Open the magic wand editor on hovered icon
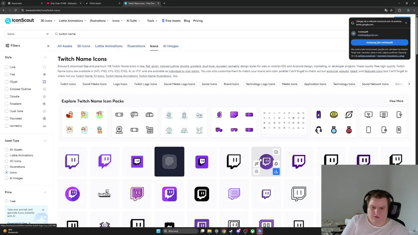The height and width of the screenshot is (235, 418). [x=256, y=164]
